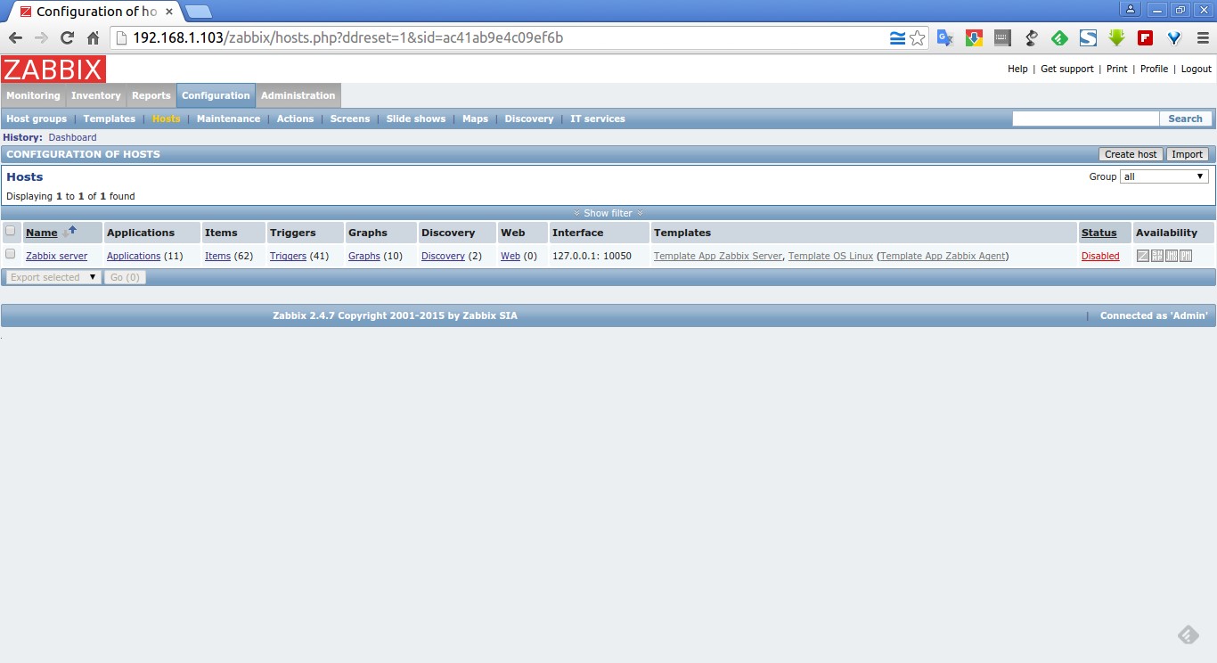Click the Search button

point(1185,119)
